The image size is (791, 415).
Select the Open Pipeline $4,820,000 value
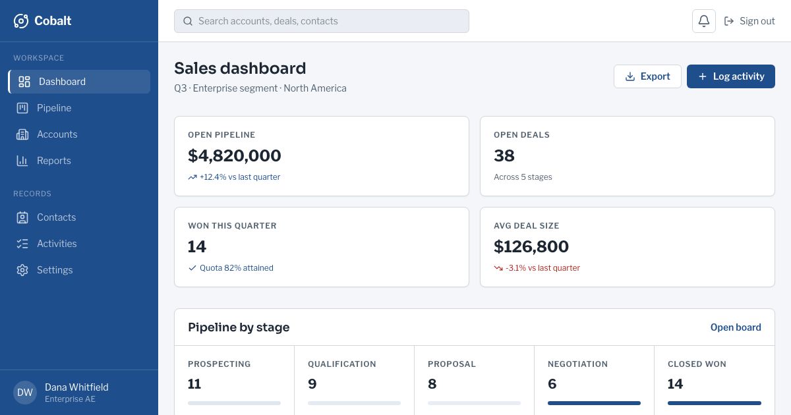tap(235, 155)
